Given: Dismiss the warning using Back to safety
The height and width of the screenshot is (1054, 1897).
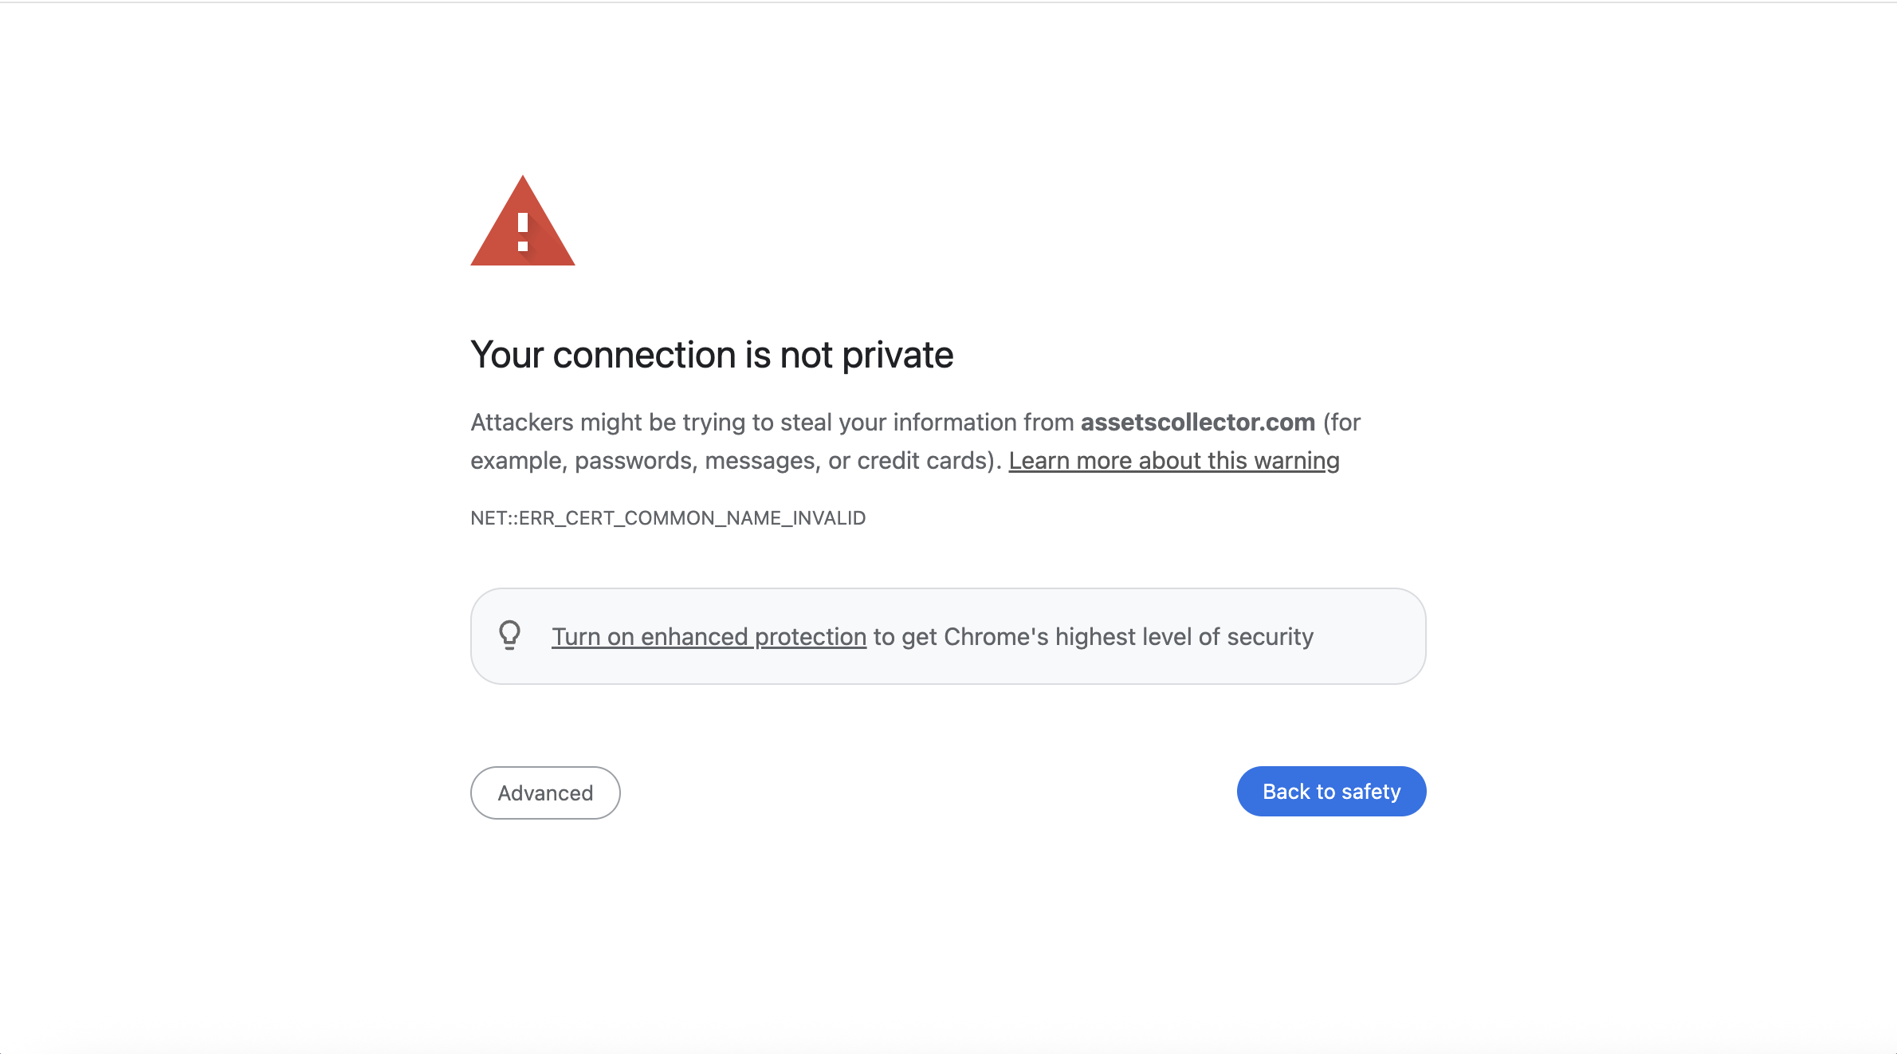Looking at the screenshot, I should point(1331,791).
